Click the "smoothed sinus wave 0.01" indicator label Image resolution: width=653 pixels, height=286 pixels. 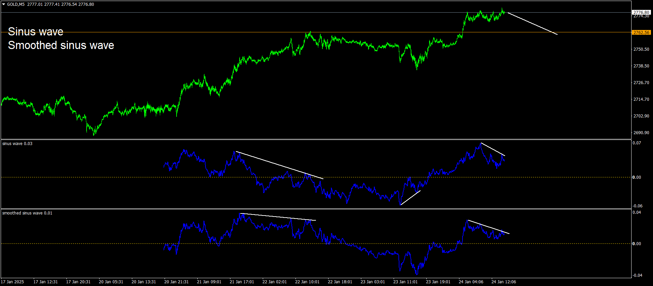click(x=27, y=213)
